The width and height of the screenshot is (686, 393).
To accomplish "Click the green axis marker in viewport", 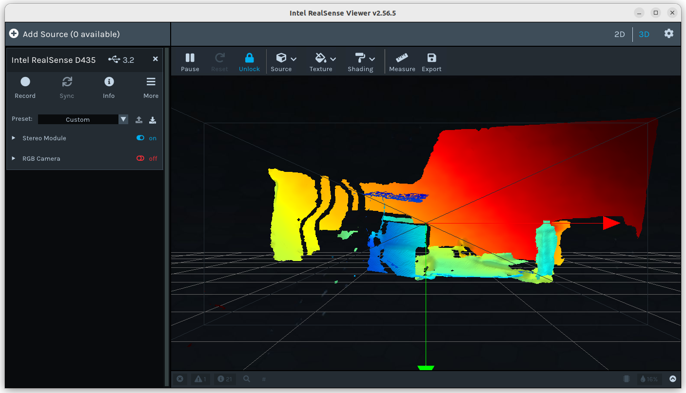I will click(x=426, y=368).
